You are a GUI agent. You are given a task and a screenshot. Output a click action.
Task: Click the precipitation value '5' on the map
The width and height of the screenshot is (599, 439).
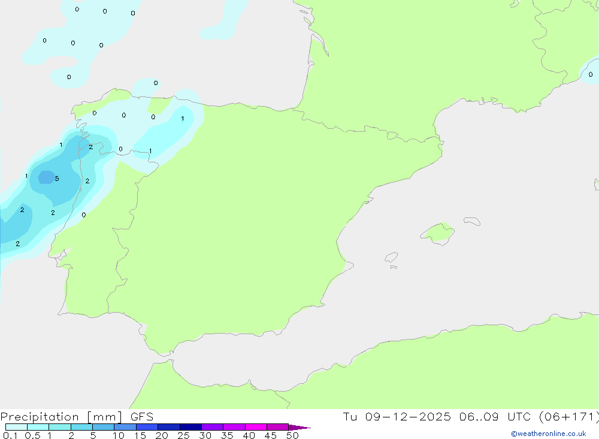(57, 178)
